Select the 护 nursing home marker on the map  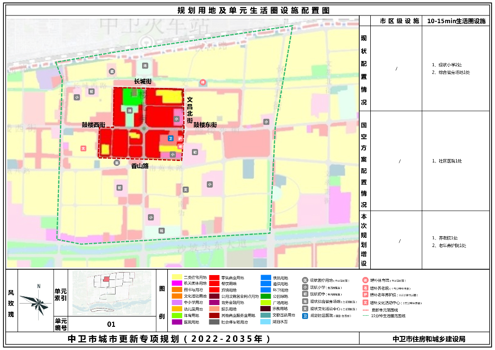(x=180, y=138)
